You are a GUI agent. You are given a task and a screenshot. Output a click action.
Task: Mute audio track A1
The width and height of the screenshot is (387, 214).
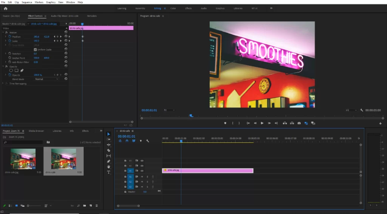coord(142,177)
